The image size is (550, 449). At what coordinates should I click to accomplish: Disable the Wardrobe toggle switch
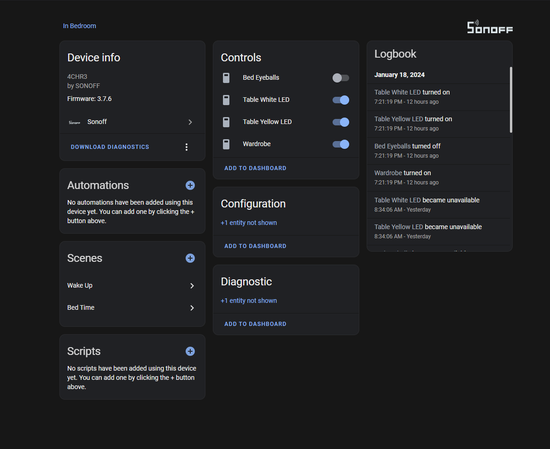340,144
